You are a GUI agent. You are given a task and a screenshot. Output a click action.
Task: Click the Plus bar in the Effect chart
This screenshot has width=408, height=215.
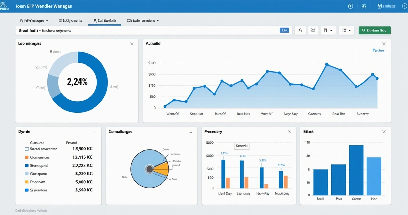(x=339, y=180)
